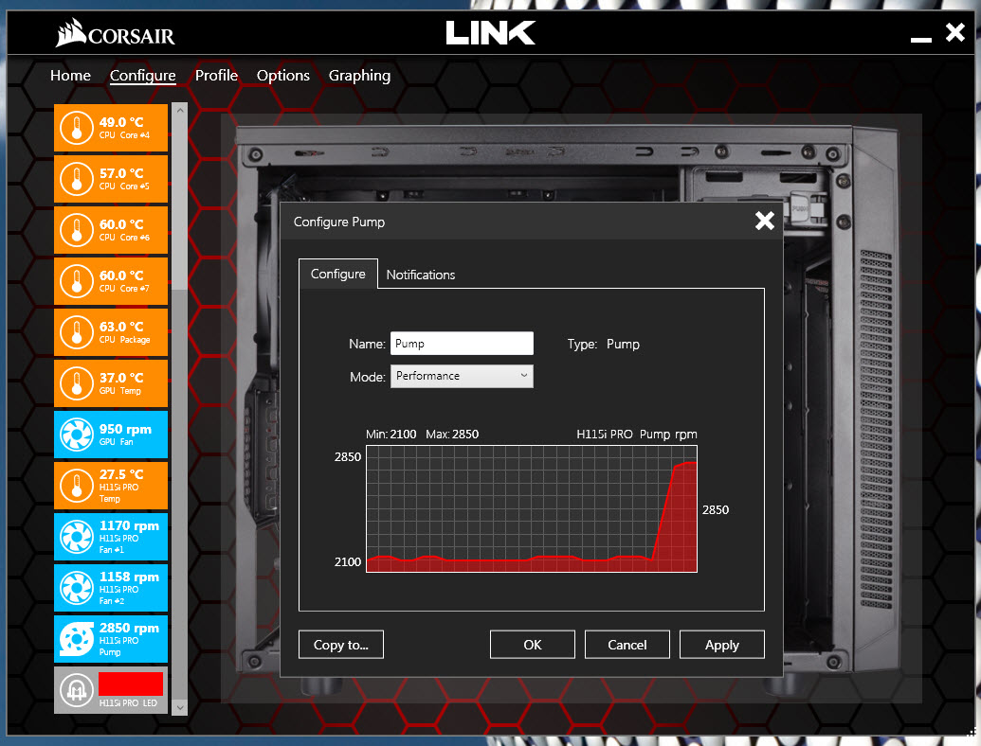Go to the Home menu

[x=71, y=76]
